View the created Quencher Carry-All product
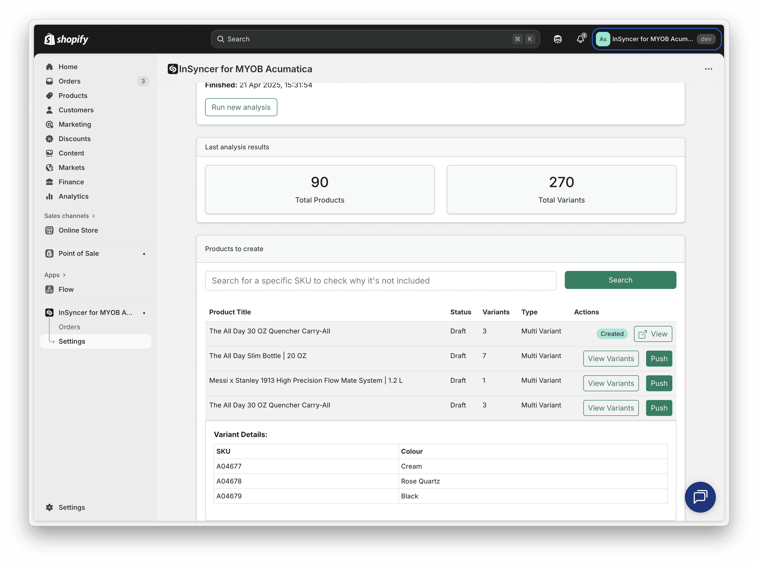The height and width of the screenshot is (564, 758). (653, 334)
